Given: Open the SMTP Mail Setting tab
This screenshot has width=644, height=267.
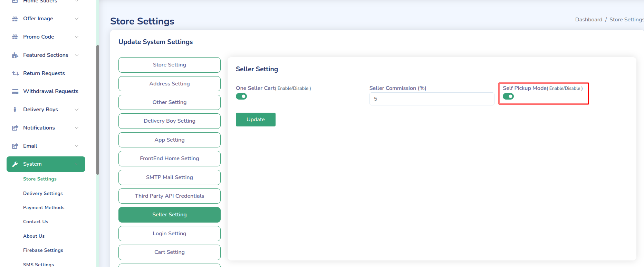Looking at the screenshot, I should (170, 177).
